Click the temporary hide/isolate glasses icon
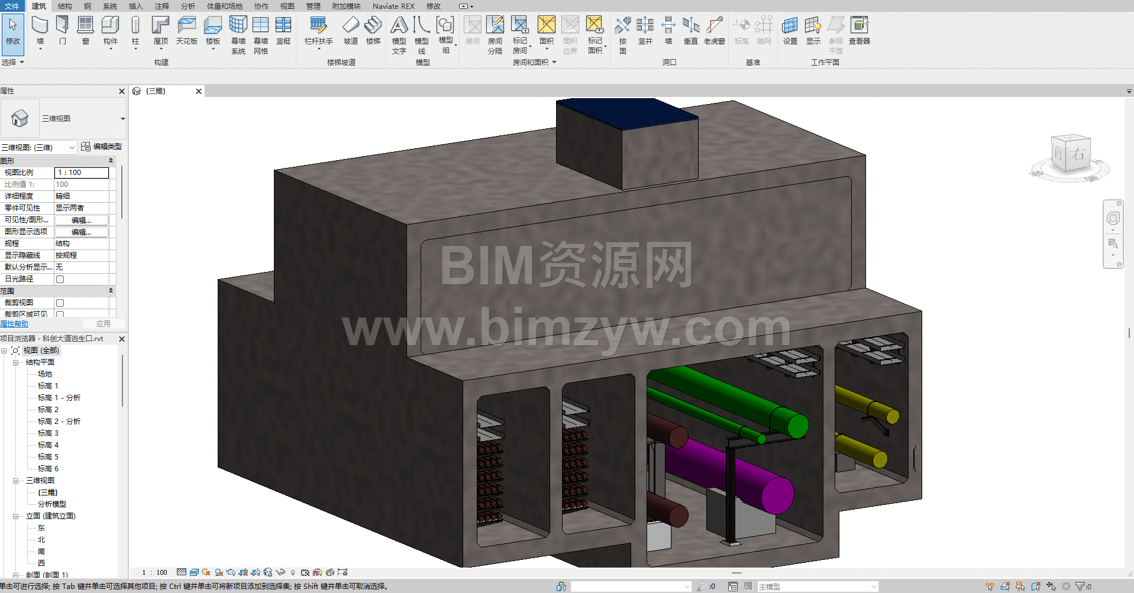 coord(280,572)
